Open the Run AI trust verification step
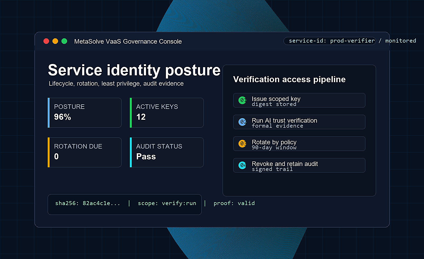The width and height of the screenshot is (424, 259). pos(299,122)
